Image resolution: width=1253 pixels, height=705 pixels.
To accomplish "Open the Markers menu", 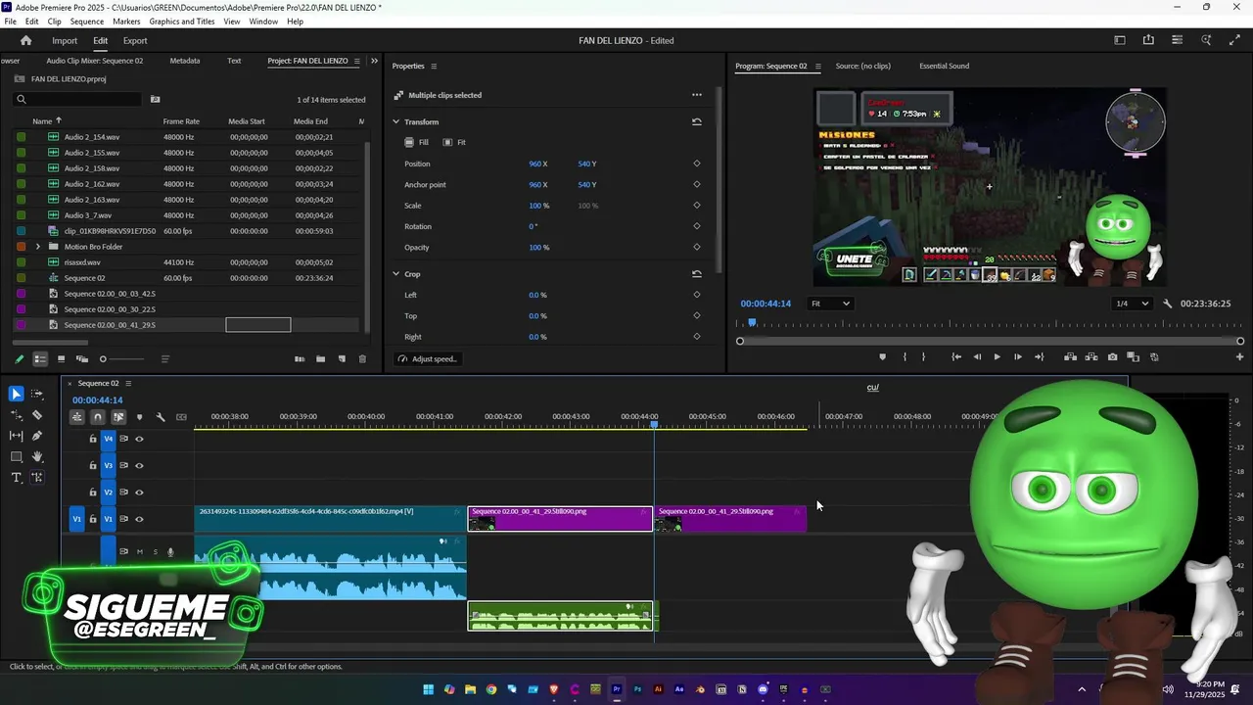I will (x=126, y=22).
